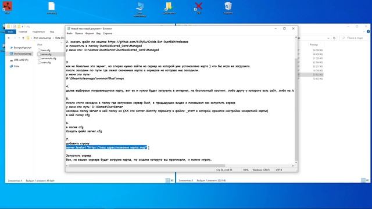This screenshot has width=372, height=209.
Task: Open recent locations dropdown in left Explorer
Action: tap(19, 38)
